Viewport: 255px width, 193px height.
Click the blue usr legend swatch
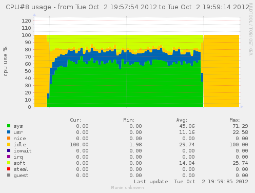point(9,132)
